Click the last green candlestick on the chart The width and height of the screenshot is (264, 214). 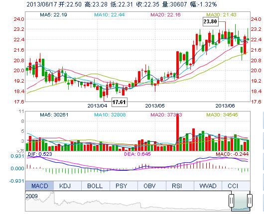248,39
